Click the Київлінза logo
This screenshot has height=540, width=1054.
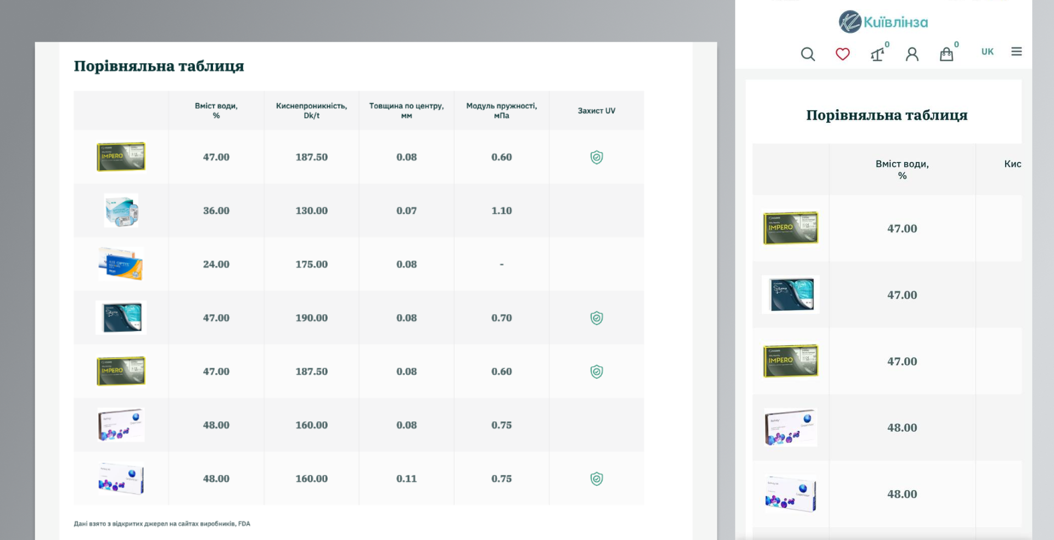(883, 22)
